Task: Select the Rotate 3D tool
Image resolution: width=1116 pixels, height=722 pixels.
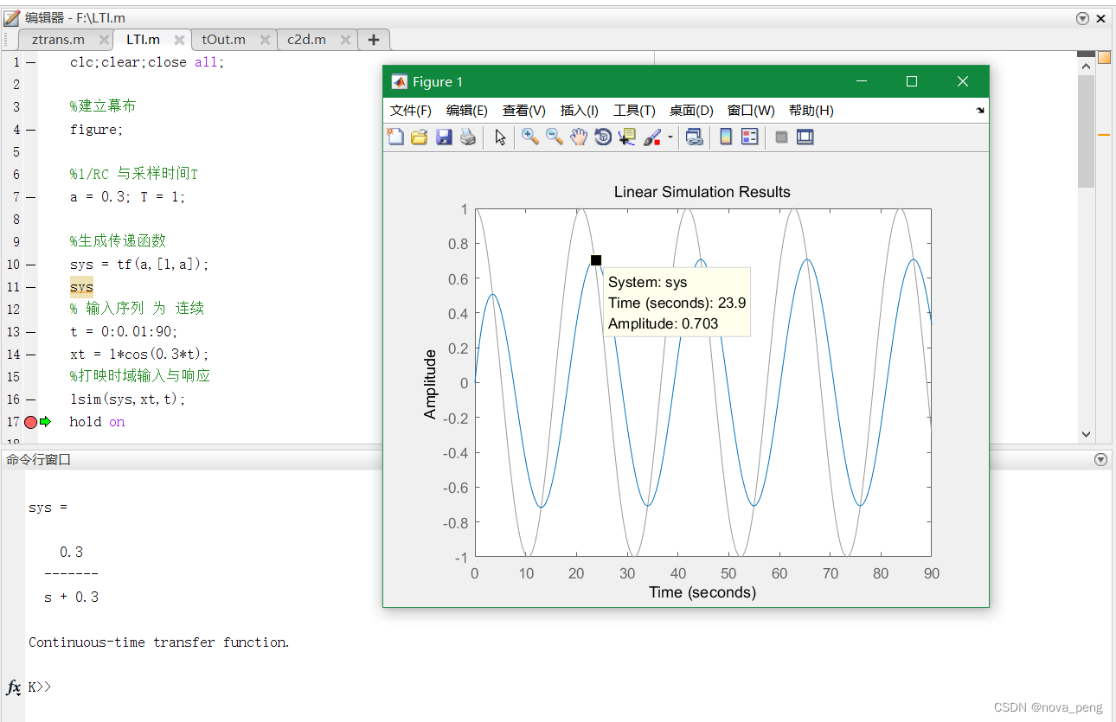Action: (x=603, y=137)
